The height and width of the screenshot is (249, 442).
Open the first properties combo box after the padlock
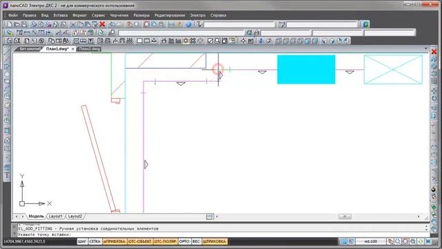pyautogui.click(x=286, y=33)
